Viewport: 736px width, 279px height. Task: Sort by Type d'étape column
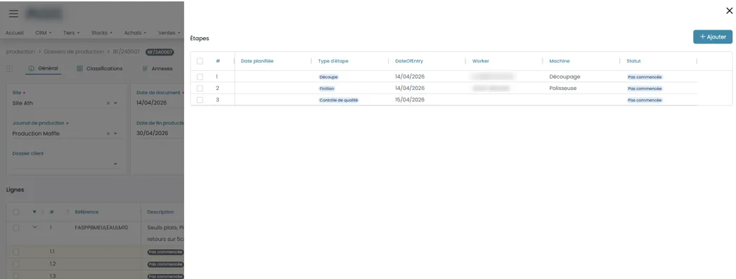333,61
